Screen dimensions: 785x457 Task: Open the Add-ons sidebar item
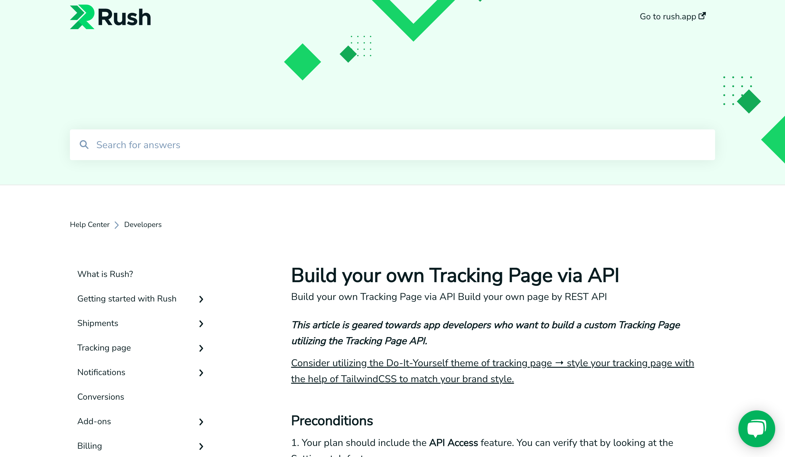click(x=94, y=421)
